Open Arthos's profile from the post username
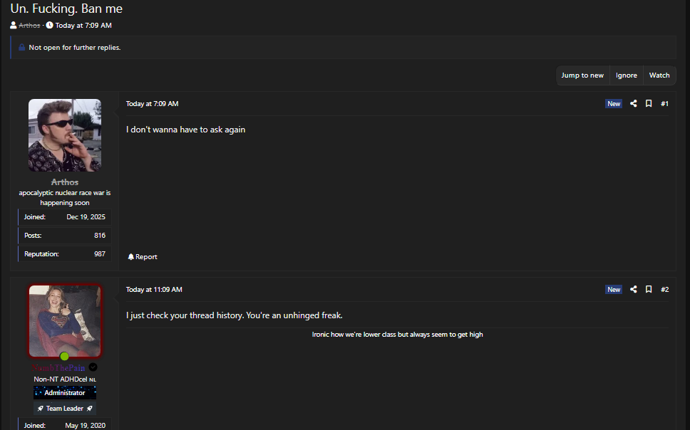Image resolution: width=690 pixels, height=430 pixels. 65,182
